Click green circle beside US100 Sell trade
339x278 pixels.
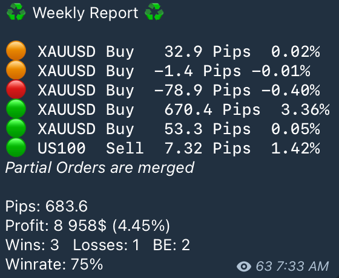16,147
